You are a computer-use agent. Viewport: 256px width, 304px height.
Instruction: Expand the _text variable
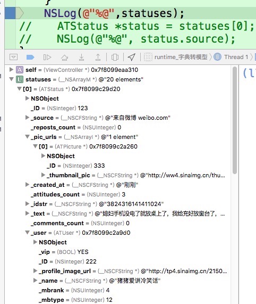[27, 213]
